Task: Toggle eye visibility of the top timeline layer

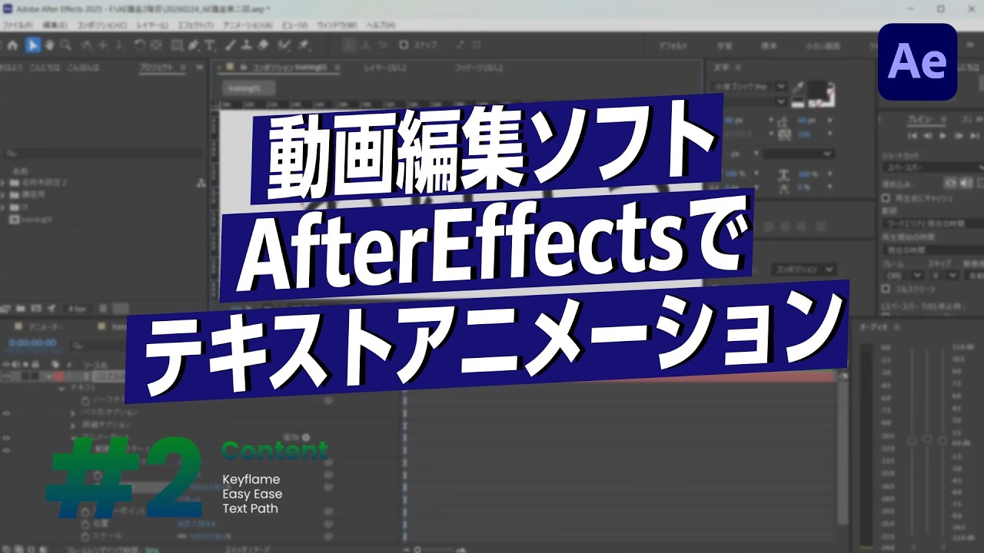Action: click(x=7, y=376)
